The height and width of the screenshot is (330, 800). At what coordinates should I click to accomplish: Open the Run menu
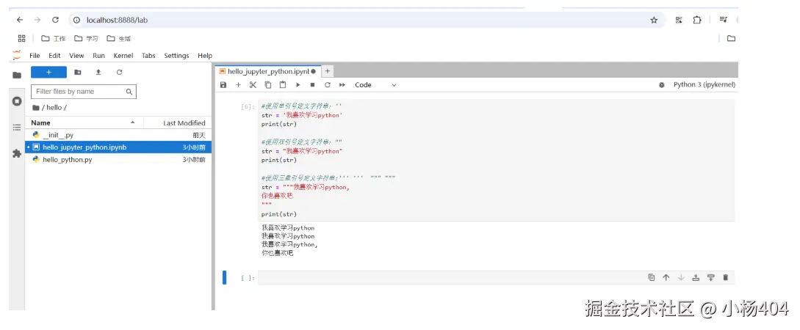(x=99, y=56)
